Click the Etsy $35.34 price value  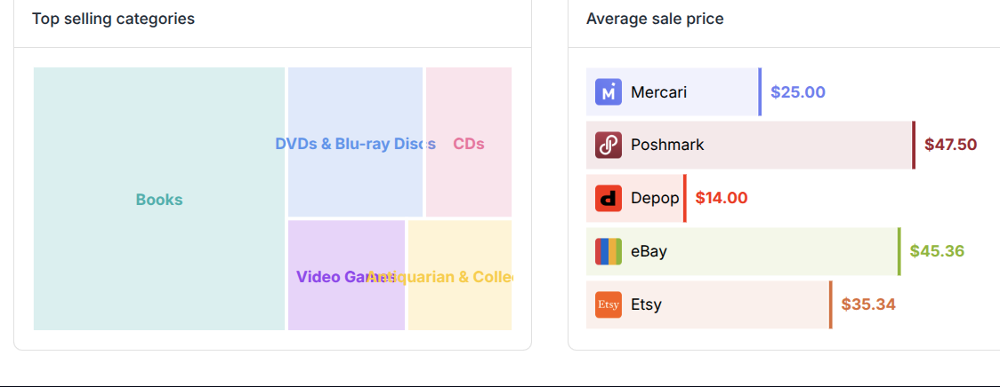[x=868, y=304]
